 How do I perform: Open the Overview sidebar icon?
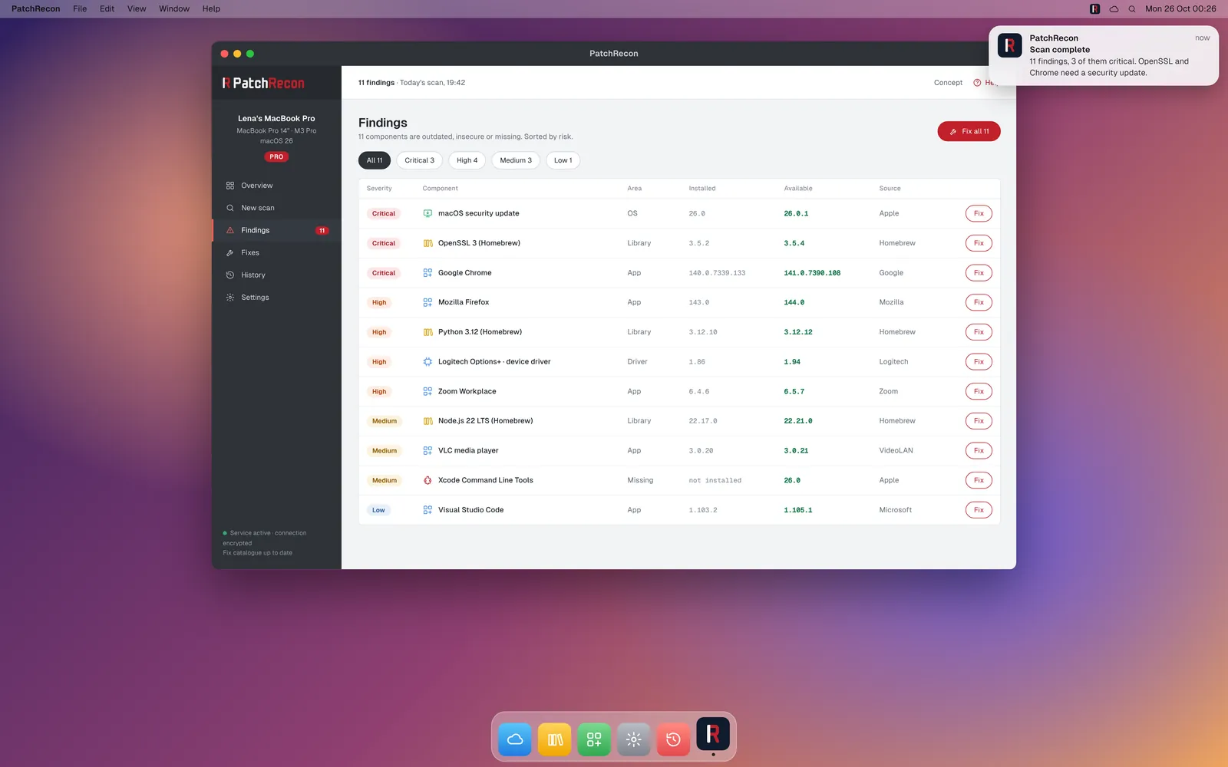pos(229,186)
